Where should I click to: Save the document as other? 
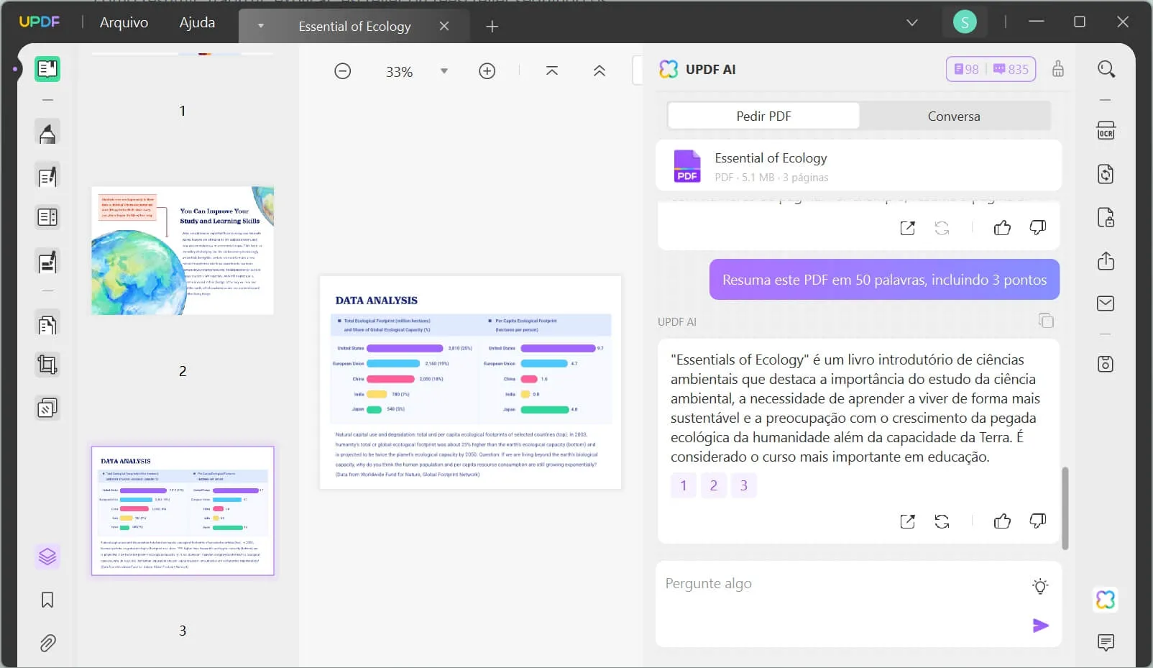[1106, 364]
